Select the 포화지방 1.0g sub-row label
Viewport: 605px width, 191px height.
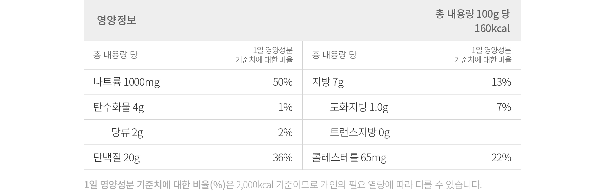(x=359, y=107)
